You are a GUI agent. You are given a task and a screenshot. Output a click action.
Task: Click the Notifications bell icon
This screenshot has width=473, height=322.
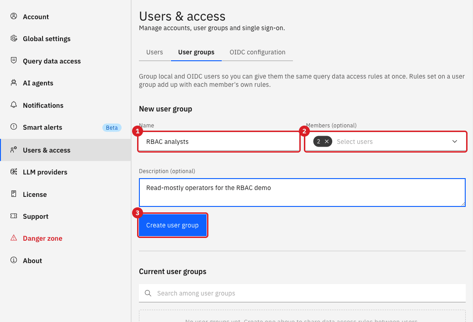(14, 105)
